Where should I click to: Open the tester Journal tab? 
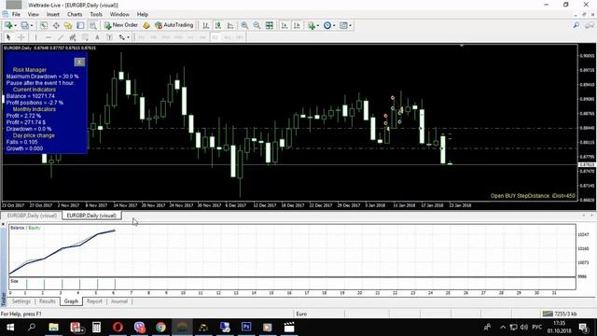[x=119, y=301]
